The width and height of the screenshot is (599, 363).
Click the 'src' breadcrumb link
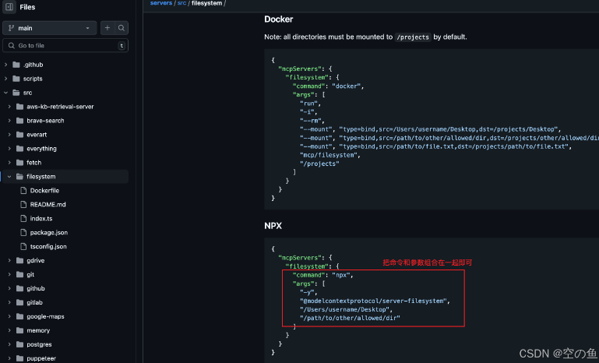(181, 4)
